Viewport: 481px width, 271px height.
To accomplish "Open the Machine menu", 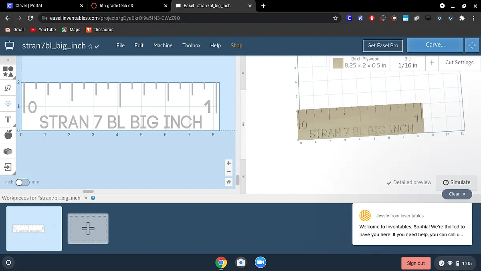I will (x=163, y=45).
